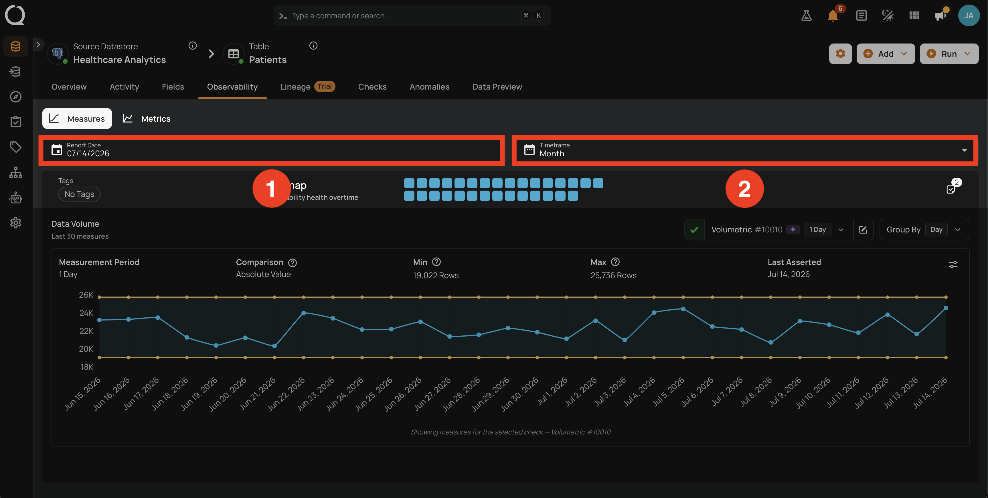Select the Measures view

(x=77, y=118)
